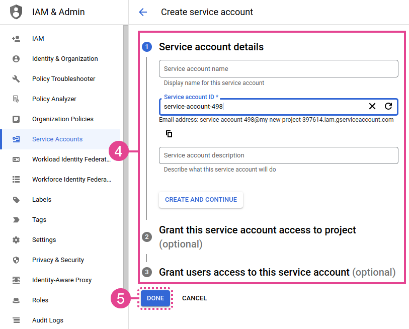Open Policy Analyzer in sidebar

click(60, 99)
